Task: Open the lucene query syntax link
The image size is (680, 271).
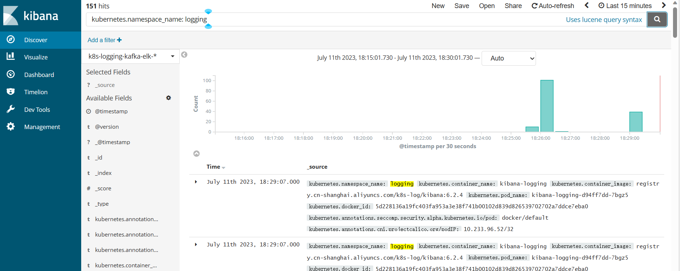Action: coord(604,20)
